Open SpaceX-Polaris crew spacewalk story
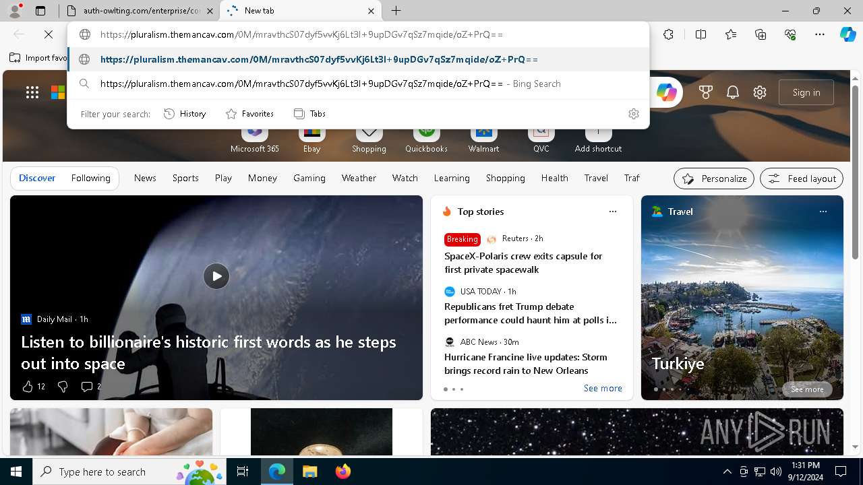 (523, 263)
